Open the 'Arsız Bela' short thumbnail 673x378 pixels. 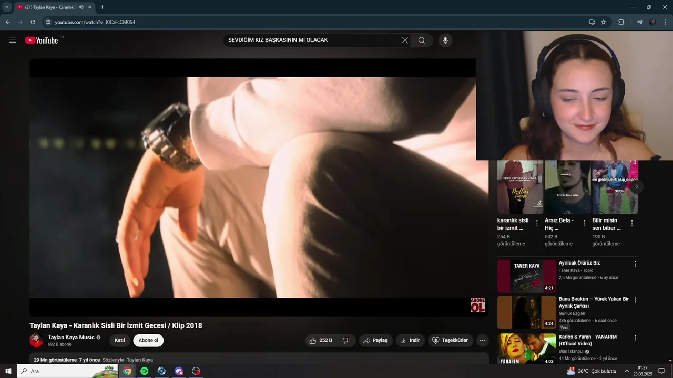[568, 187]
